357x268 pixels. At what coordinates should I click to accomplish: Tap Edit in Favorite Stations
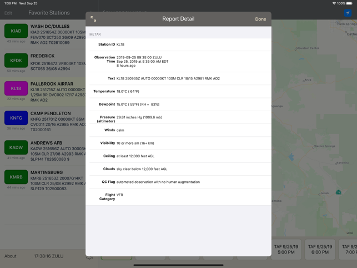pos(8,13)
